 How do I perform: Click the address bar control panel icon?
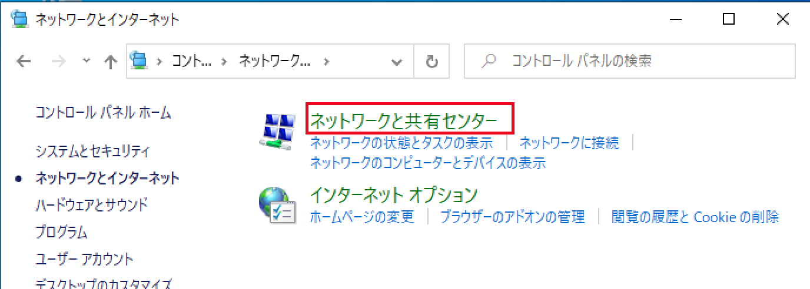(139, 60)
